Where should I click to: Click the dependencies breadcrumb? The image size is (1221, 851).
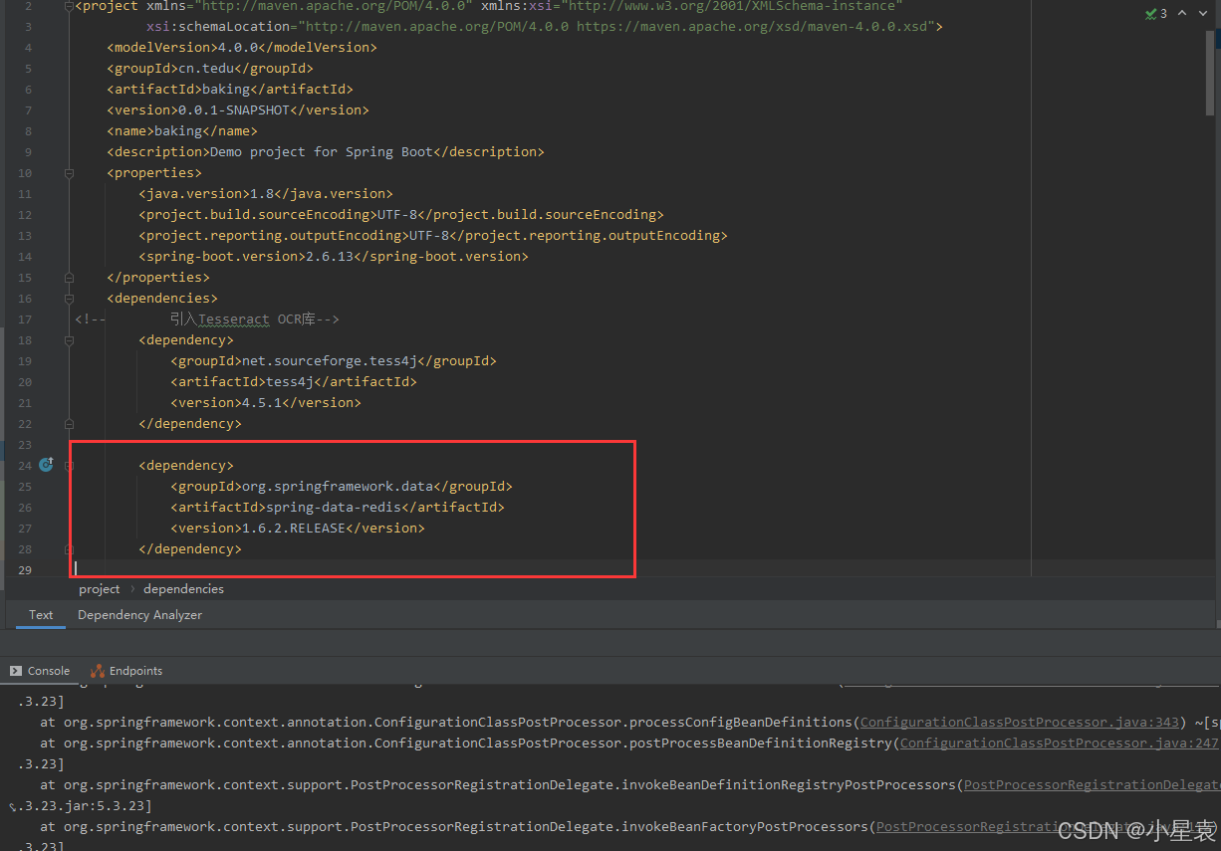click(183, 589)
